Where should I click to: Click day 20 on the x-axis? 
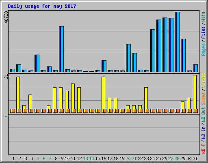(x=128, y=159)
